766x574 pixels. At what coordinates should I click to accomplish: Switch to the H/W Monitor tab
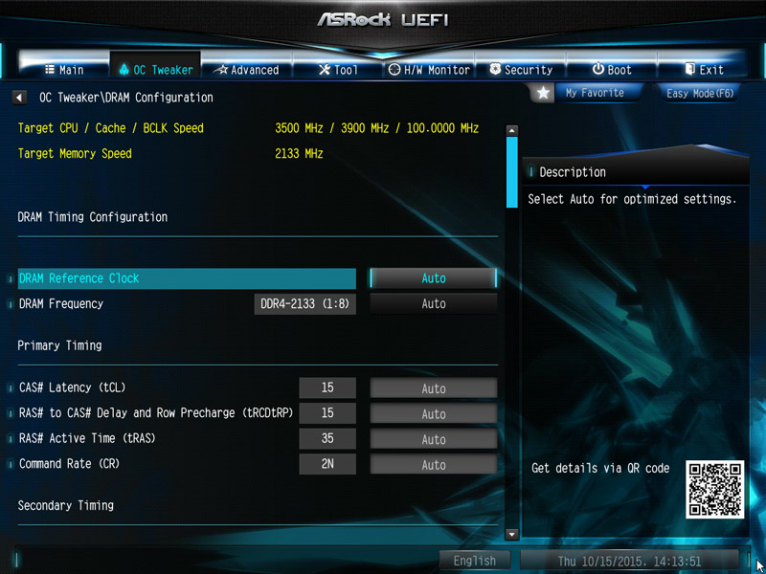(429, 70)
